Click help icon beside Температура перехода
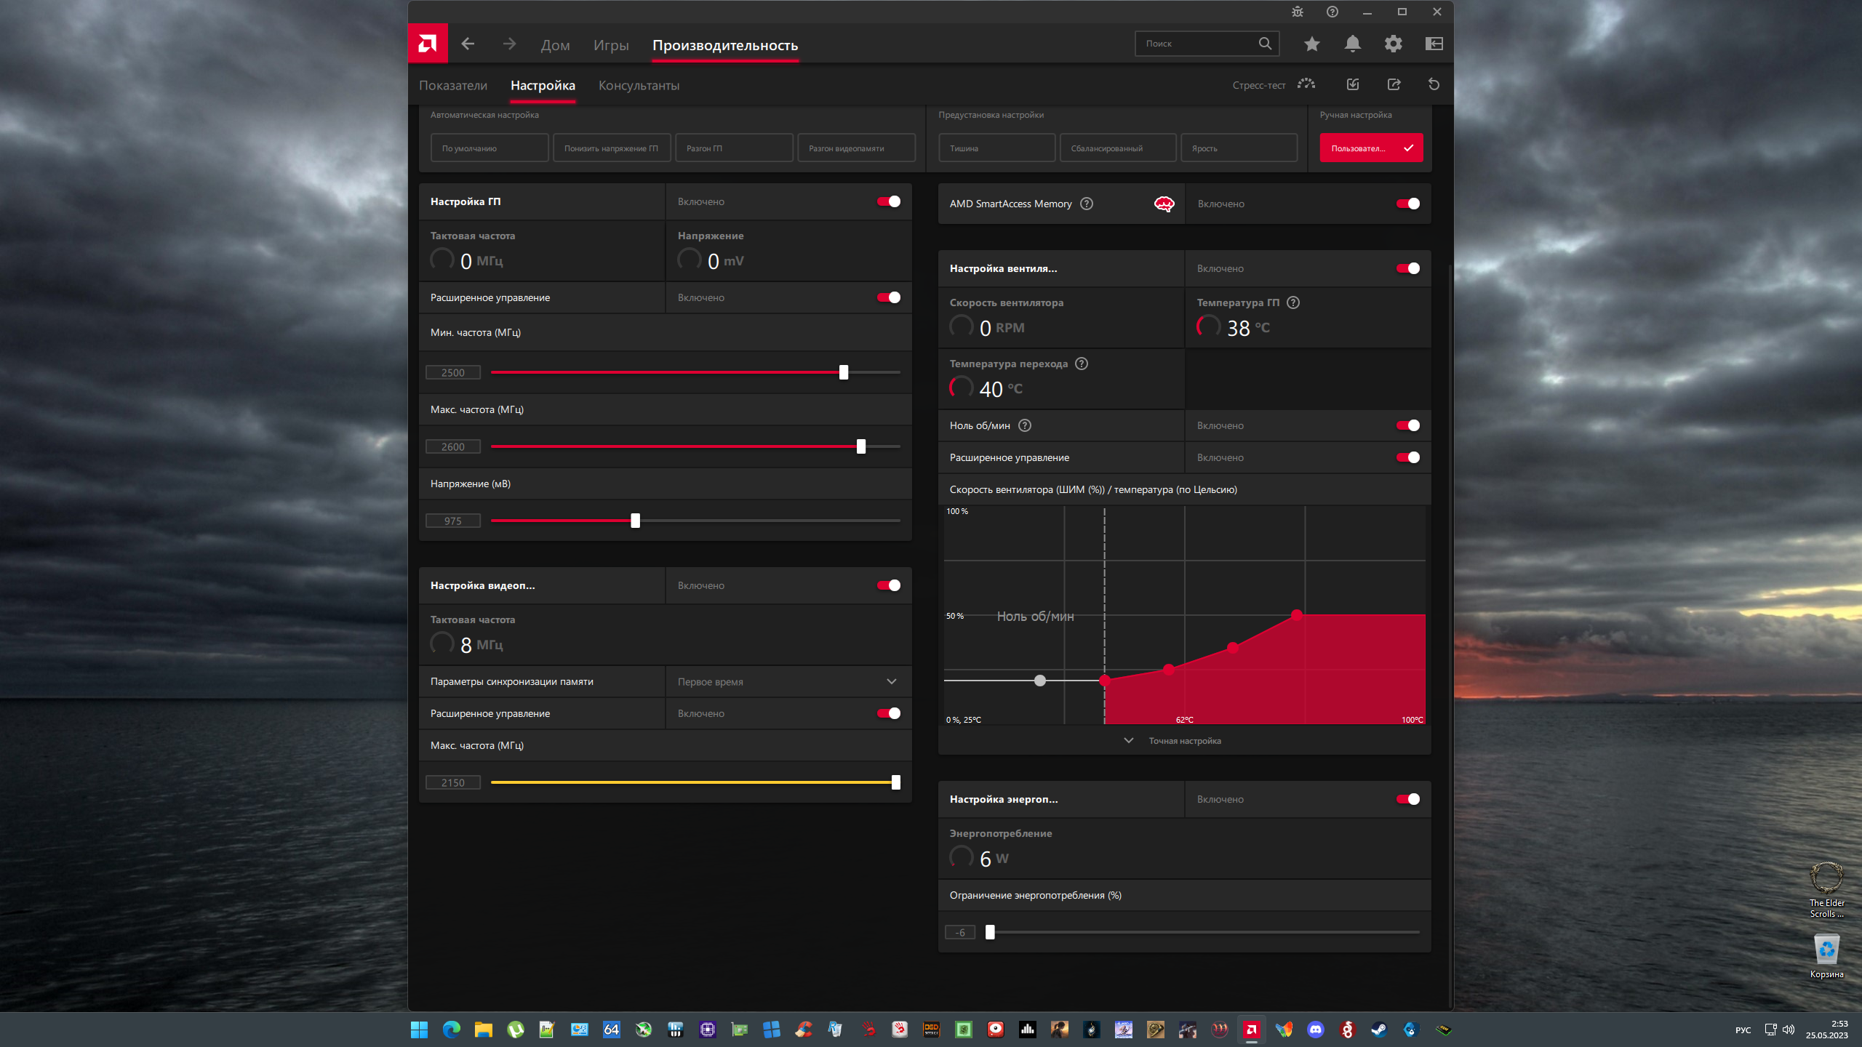The image size is (1862, 1047). (1082, 364)
